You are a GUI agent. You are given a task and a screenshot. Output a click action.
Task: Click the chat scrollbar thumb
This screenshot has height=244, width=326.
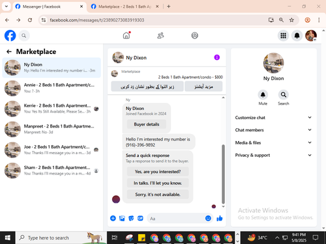pos(223,174)
